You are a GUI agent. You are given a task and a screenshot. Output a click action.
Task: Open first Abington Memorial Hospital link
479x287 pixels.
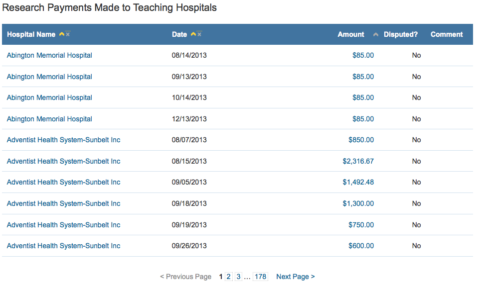[x=49, y=55]
